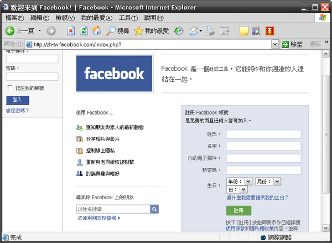The height and width of the screenshot is (243, 332).
Task: Click the page icon in address bar
Action: click(x=29, y=44)
